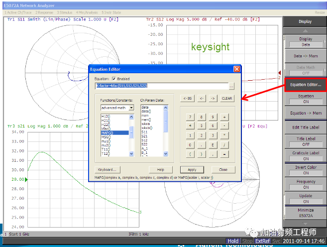Open equation history with the ... button

[x=231, y=86]
